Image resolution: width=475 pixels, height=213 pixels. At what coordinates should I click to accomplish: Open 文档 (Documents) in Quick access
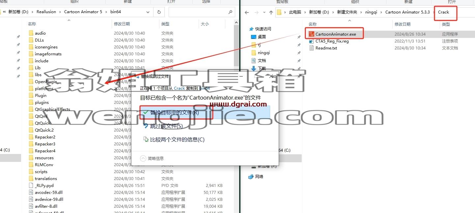tap(262, 60)
